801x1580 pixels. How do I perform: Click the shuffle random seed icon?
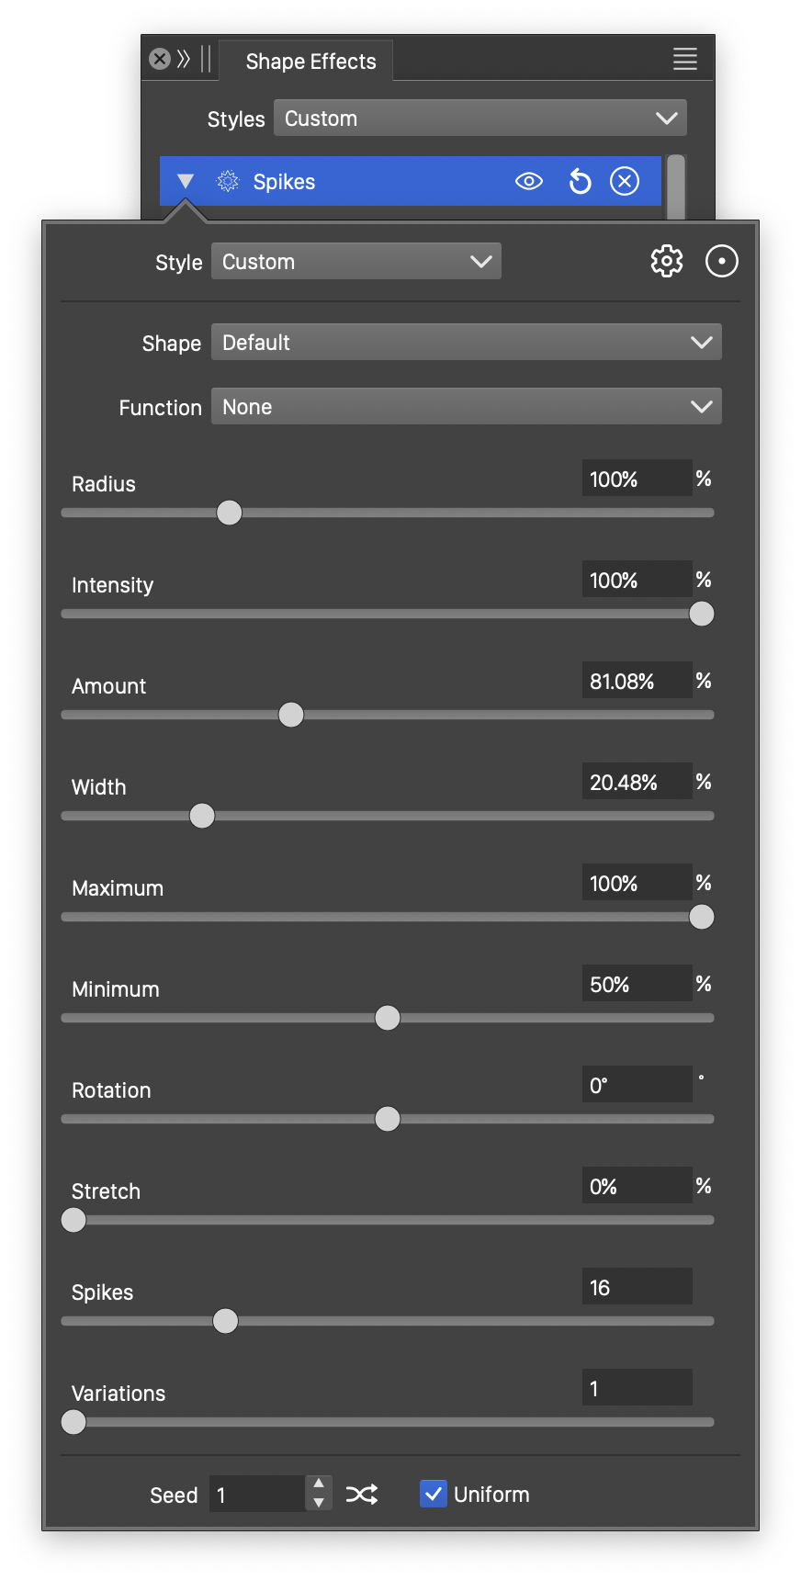tap(362, 1495)
